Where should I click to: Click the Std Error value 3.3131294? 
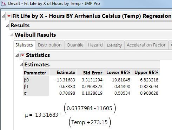[92, 80]
